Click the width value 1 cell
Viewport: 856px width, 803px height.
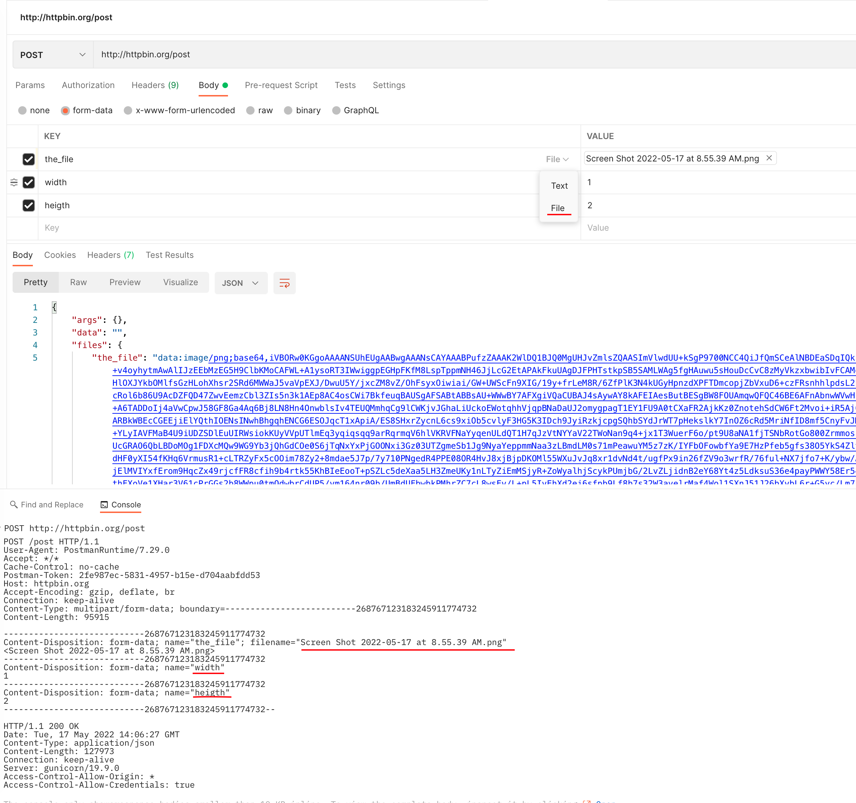point(718,182)
